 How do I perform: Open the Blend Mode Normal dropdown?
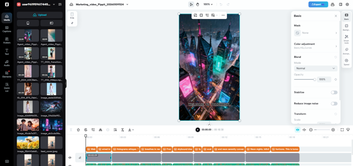coord(315,68)
